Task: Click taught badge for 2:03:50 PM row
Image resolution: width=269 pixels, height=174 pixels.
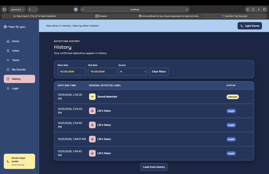Action: [231, 125]
